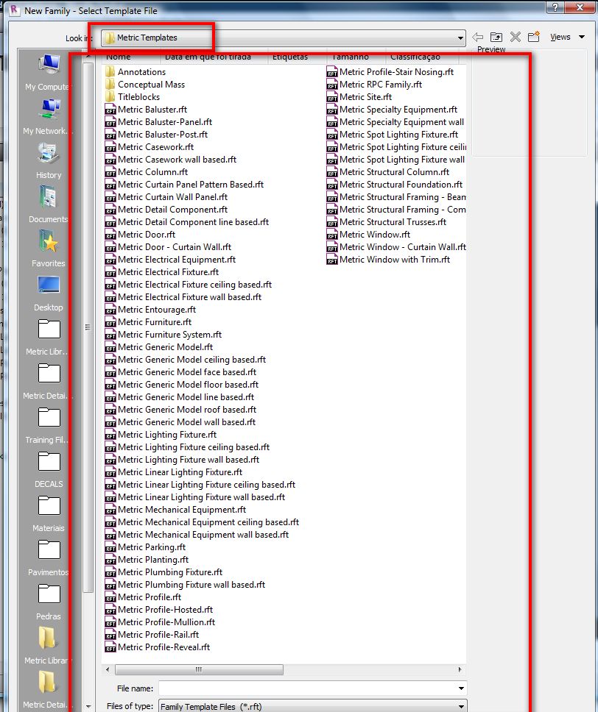The image size is (598, 712).
Task: Select Metric Parking.rft
Action: coord(146,547)
